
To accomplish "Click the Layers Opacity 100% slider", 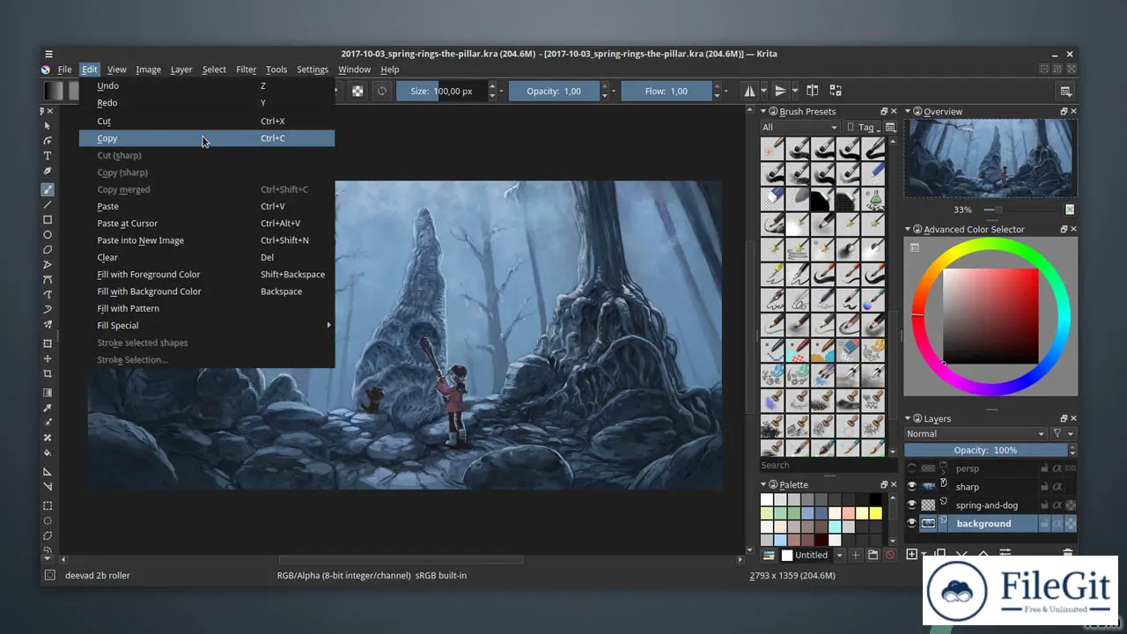I will coord(984,450).
